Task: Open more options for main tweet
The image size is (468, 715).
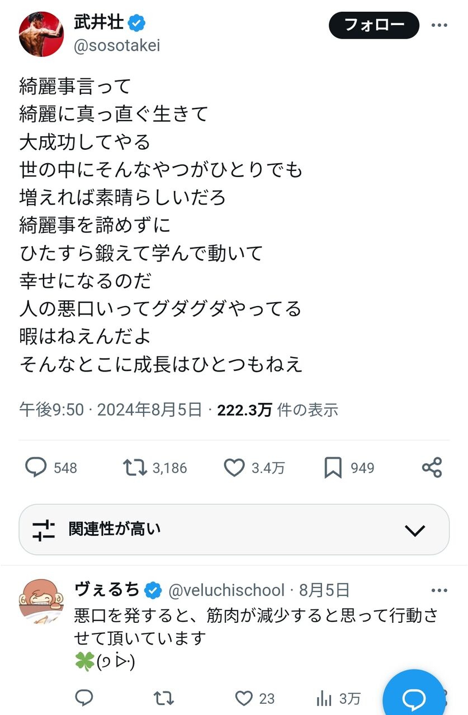Action: click(439, 25)
